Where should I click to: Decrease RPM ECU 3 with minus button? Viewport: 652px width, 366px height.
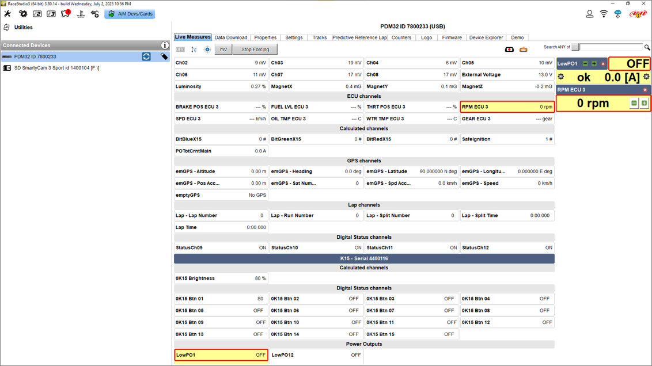(634, 103)
